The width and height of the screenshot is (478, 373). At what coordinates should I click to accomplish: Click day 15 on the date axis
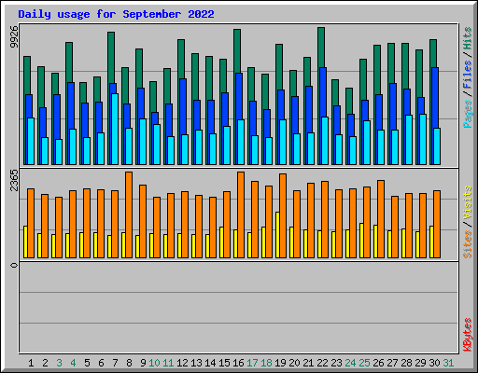[224, 363]
